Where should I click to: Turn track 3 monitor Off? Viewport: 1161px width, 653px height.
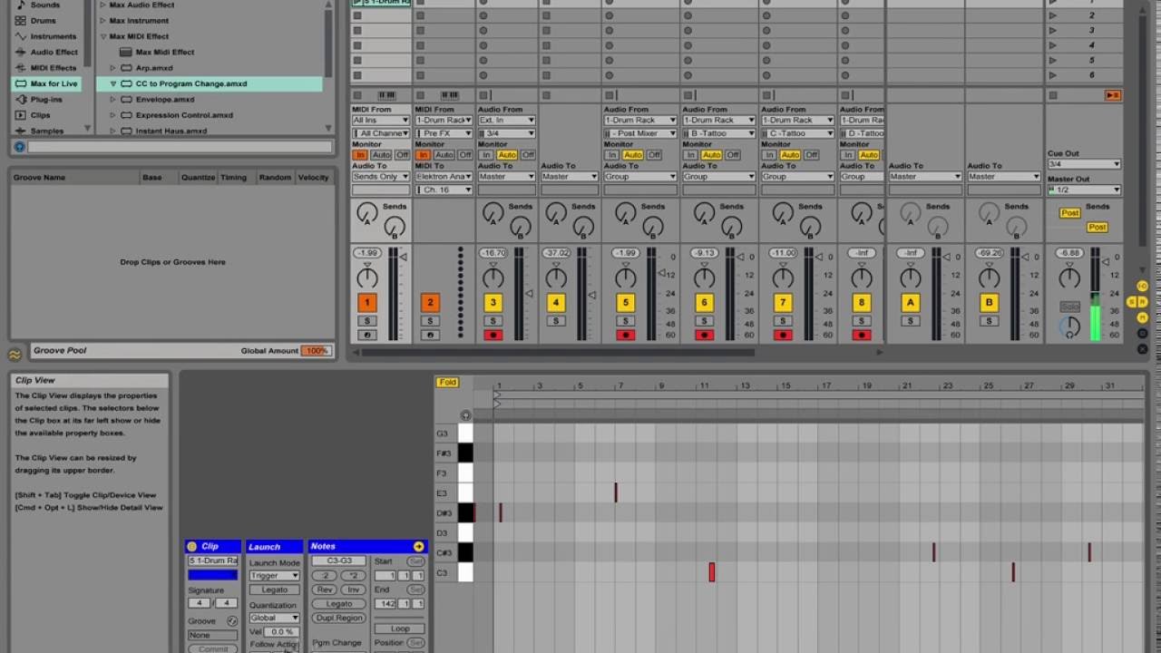[528, 155]
